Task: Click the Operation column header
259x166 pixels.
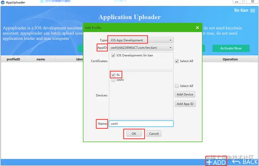Action: point(230,59)
